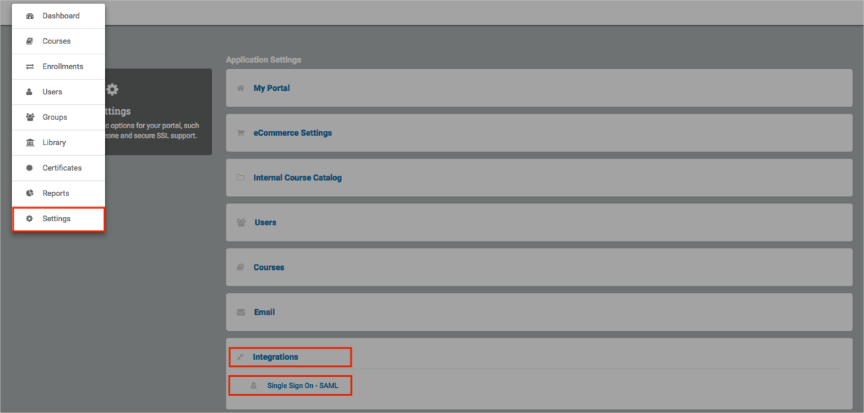
Task: Click the Library building icon
Action: [x=30, y=142]
